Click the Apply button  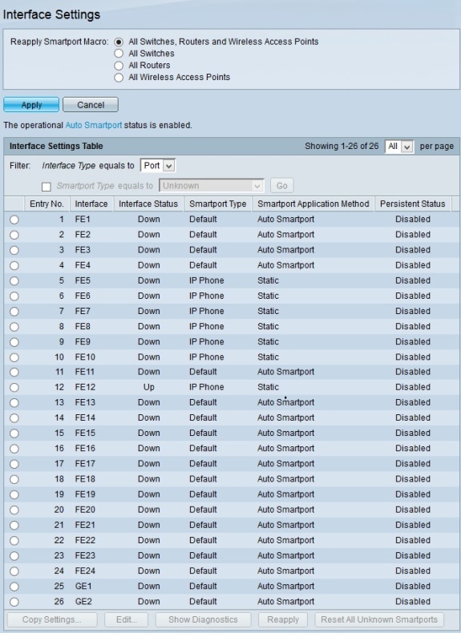coord(31,105)
